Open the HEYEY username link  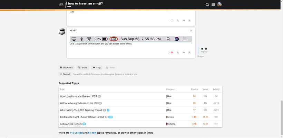[73, 31]
